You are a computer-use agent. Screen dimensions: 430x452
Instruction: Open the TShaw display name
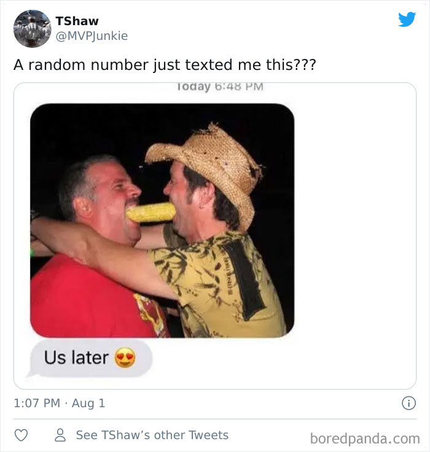(77, 21)
